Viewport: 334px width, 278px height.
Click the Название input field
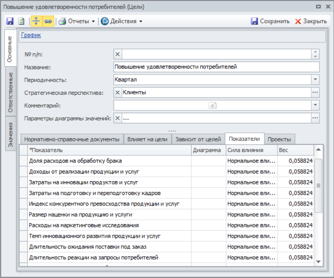216,67
